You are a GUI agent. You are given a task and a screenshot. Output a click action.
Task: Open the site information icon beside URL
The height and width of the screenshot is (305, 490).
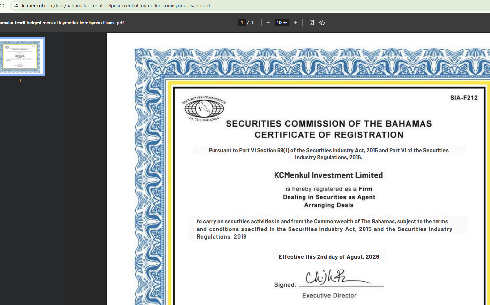click(x=15, y=6)
